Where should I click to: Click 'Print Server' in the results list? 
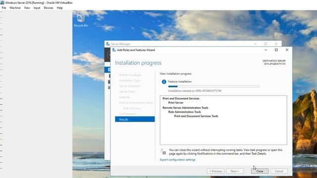coord(176,102)
